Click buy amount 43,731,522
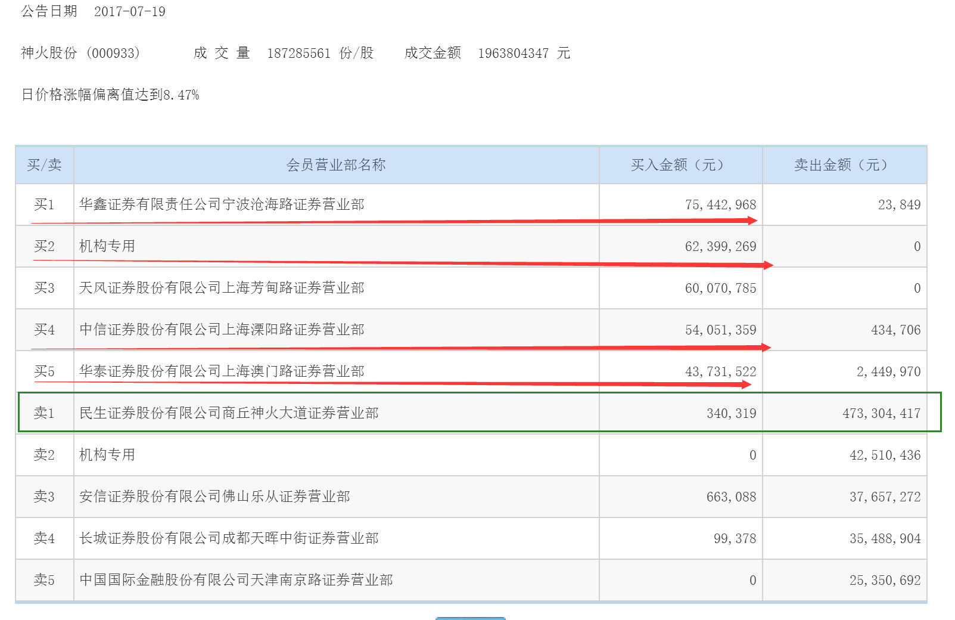955x620 pixels. 720,371
